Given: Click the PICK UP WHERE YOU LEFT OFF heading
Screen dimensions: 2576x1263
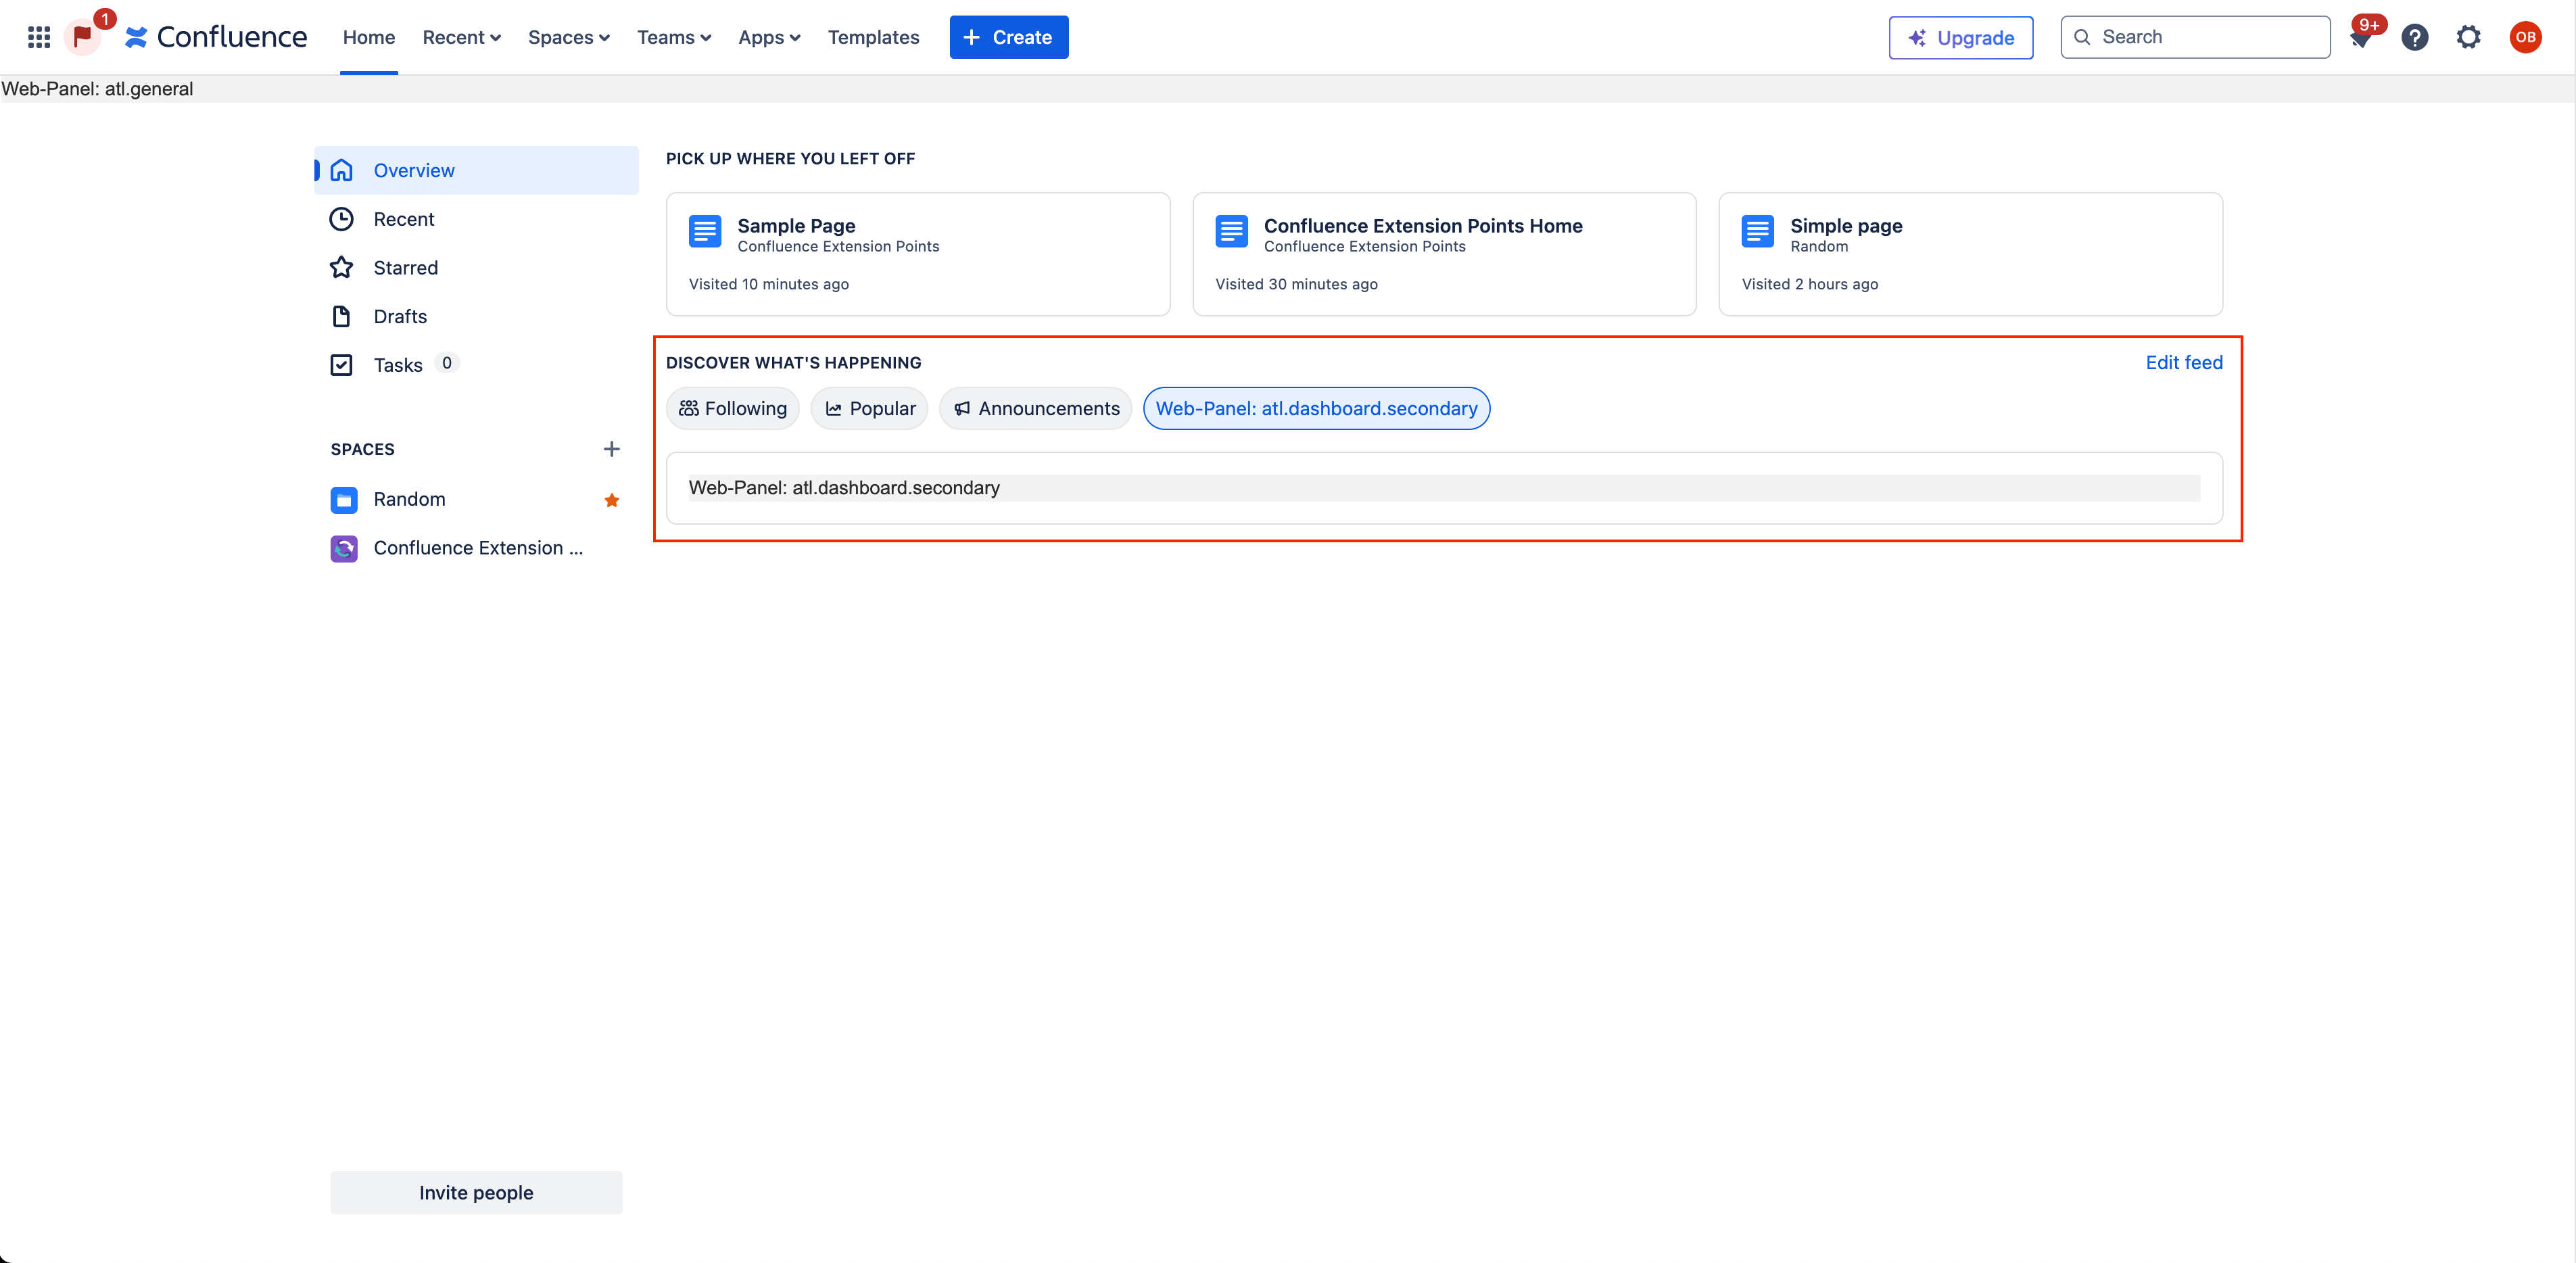Looking at the screenshot, I should pos(790,158).
